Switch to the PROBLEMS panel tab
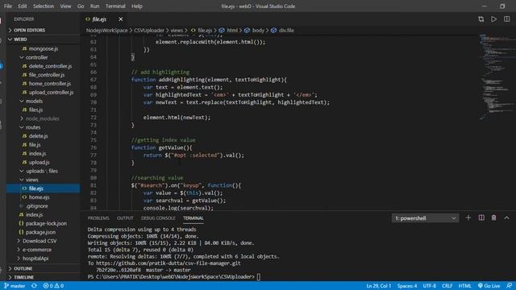Viewport: 516px width, 290px height. point(98,218)
